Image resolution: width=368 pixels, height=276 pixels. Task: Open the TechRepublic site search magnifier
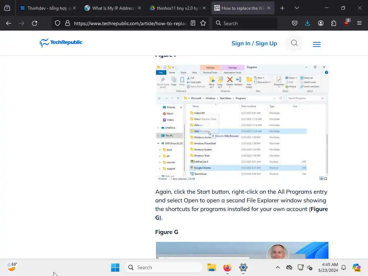coord(294,43)
